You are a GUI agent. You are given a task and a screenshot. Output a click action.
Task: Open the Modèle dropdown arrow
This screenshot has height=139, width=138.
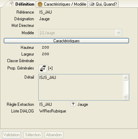click(118, 33)
